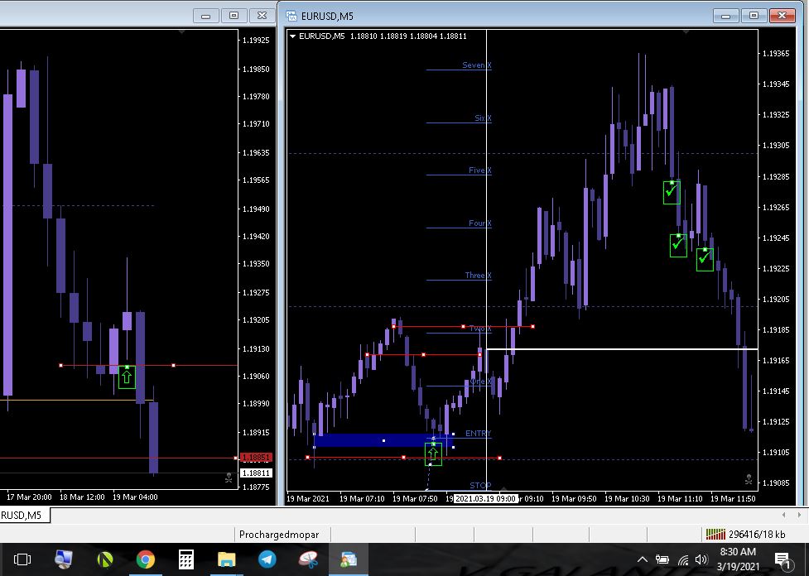Click the 1.19365 price scale label
Screen dimensions: 809x576
click(x=776, y=53)
